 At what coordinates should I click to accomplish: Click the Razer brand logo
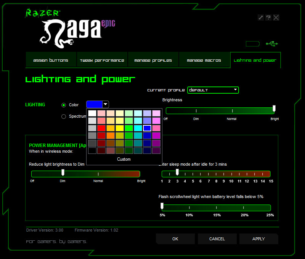click(x=42, y=13)
